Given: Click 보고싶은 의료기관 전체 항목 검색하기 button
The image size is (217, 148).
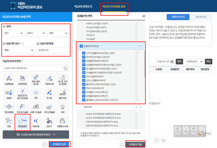Looking at the screenshot, I should pyautogui.click(x=36, y=134).
